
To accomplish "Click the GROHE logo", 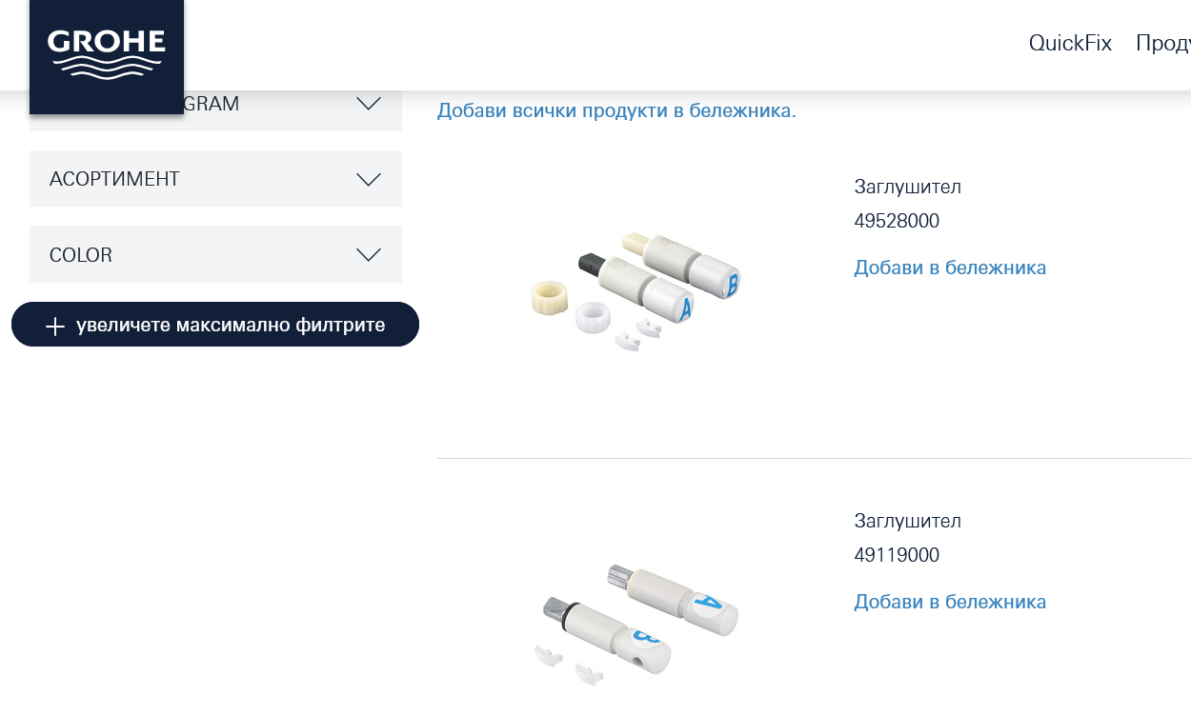I will (106, 53).
